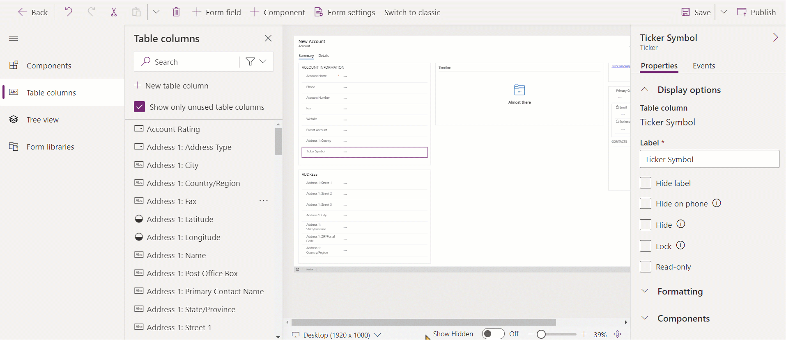Check the Hide on phone checkbox
This screenshot has height=340, width=786.
646,203
